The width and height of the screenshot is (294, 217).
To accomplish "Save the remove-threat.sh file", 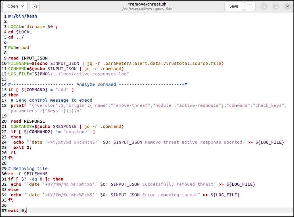I will coord(234,6).
